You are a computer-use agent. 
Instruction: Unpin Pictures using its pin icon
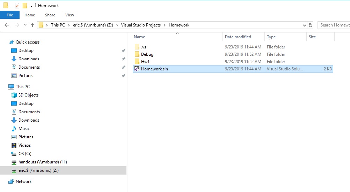pyautogui.click(x=123, y=76)
